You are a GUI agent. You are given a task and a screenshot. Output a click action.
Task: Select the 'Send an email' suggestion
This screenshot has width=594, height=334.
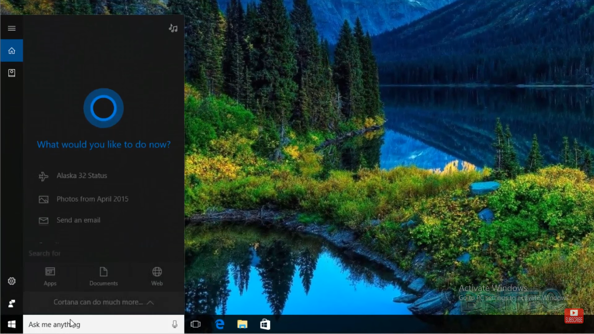point(78,220)
